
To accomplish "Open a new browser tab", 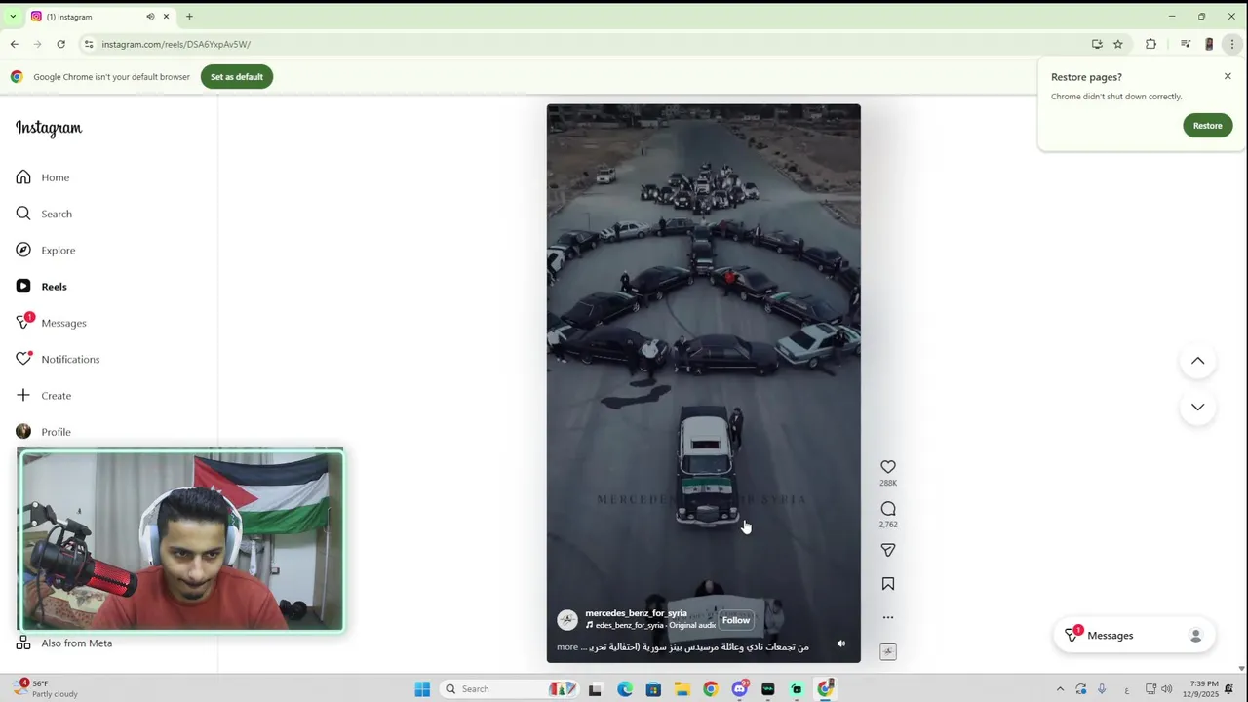I will tap(189, 17).
